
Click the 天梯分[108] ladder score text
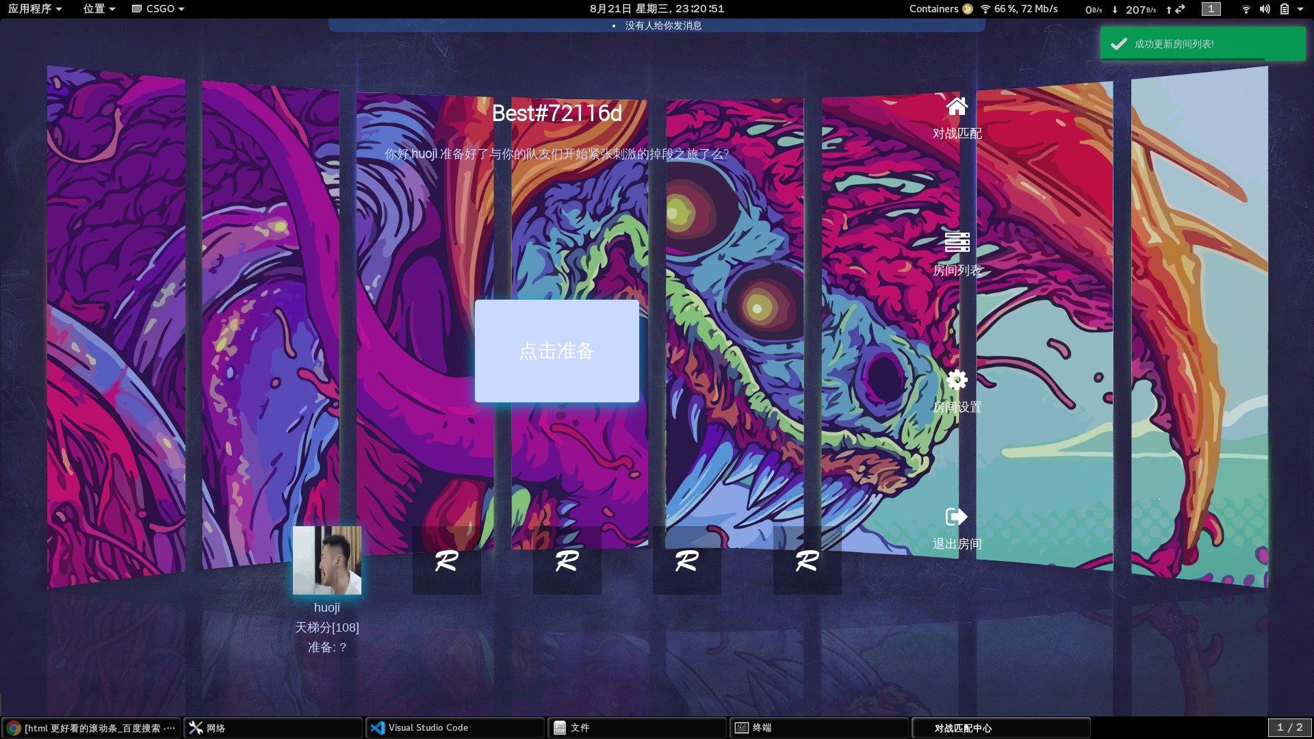(x=327, y=627)
